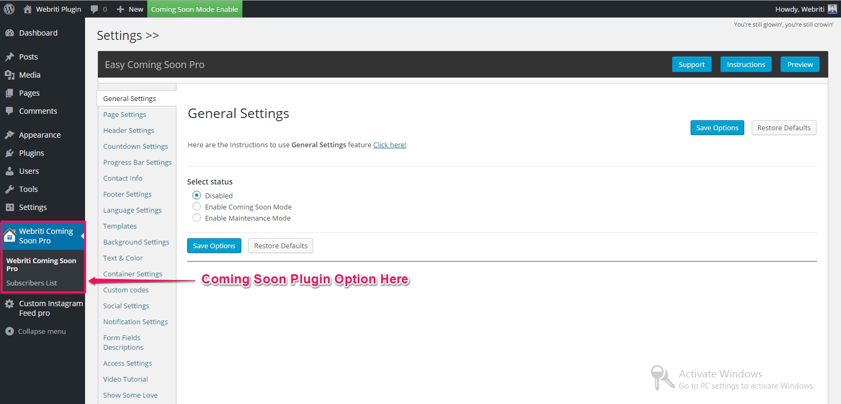Click the Pages icon in sidebar
841x404 pixels.
10,93
